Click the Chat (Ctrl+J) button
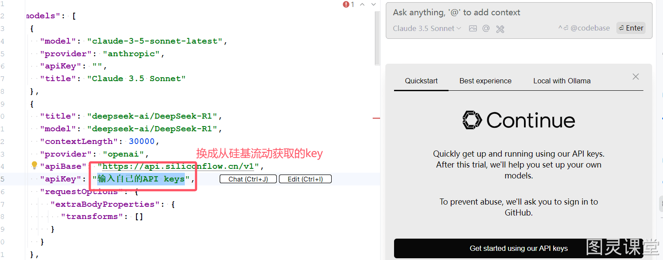 [x=248, y=179]
